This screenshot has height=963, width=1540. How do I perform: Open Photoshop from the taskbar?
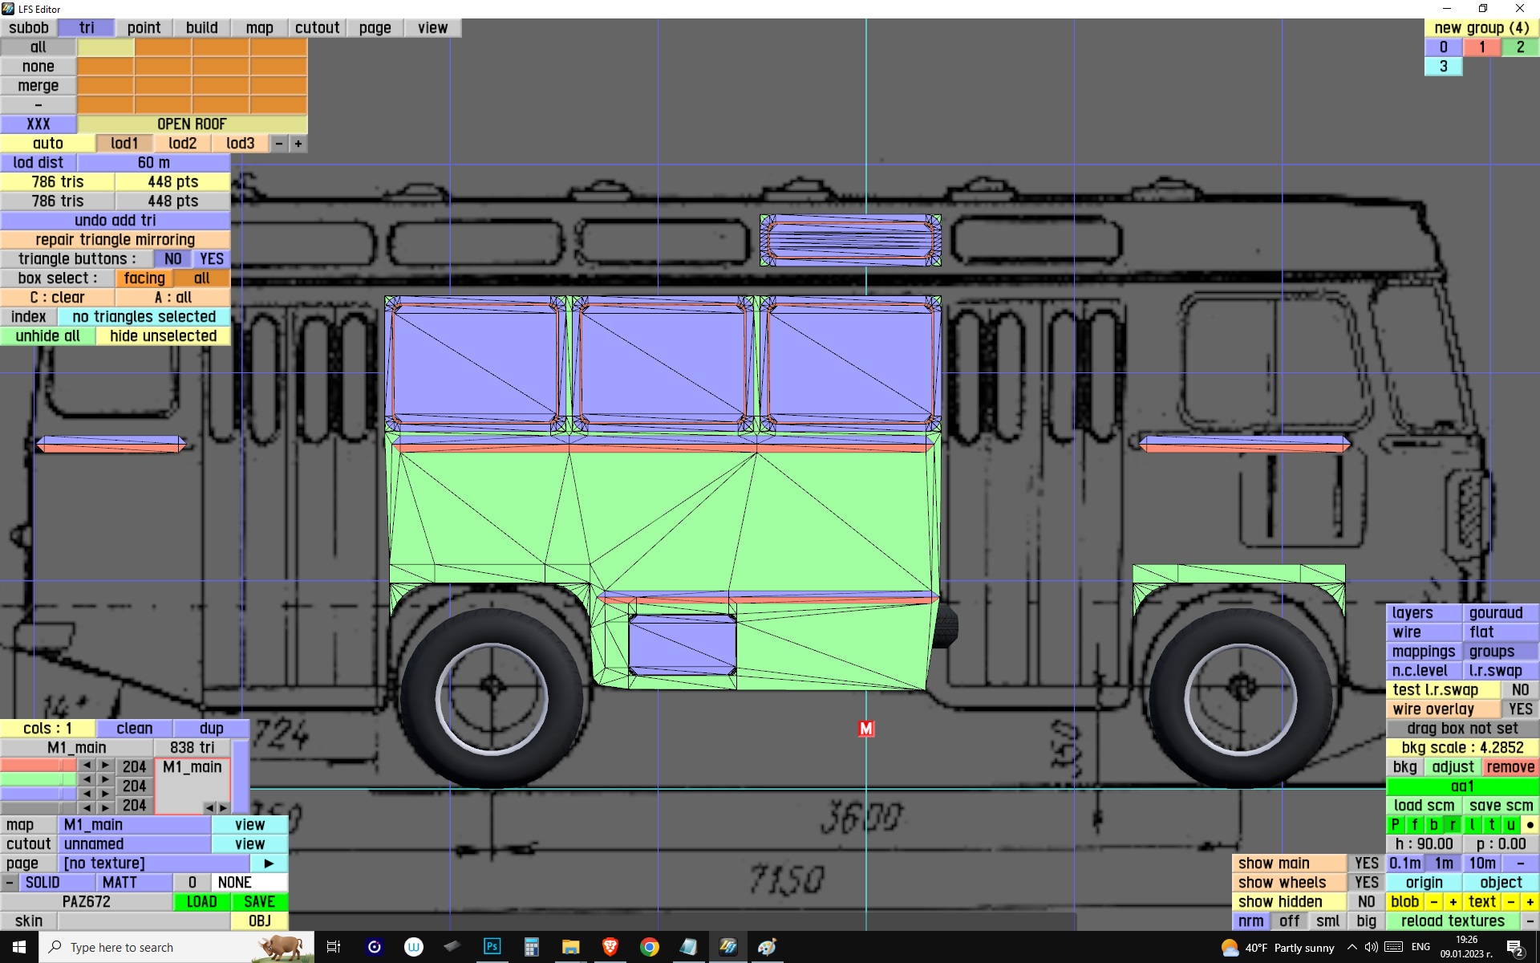point(492,947)
